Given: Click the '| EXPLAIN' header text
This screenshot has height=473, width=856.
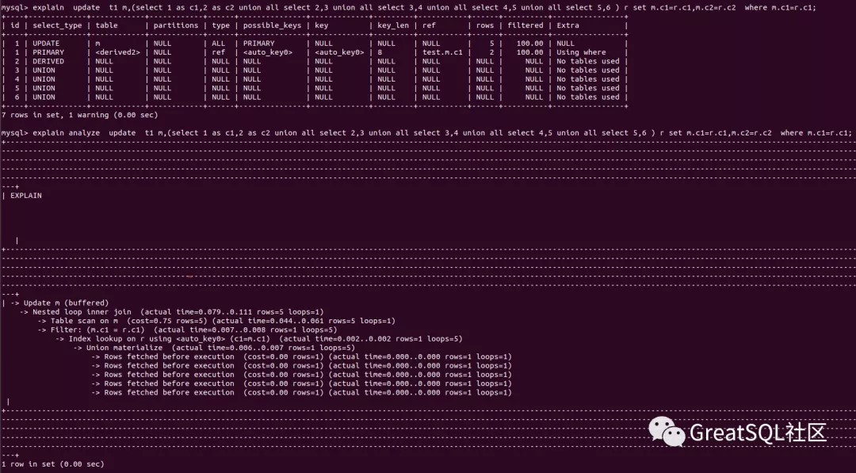Looking at the screenshot, I should click(22, 196).
